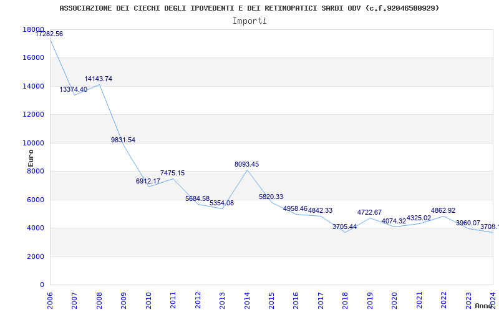Screen dimensions: 499x312
Task: Click the 5684.58 data label
Action: click(197, 199)
